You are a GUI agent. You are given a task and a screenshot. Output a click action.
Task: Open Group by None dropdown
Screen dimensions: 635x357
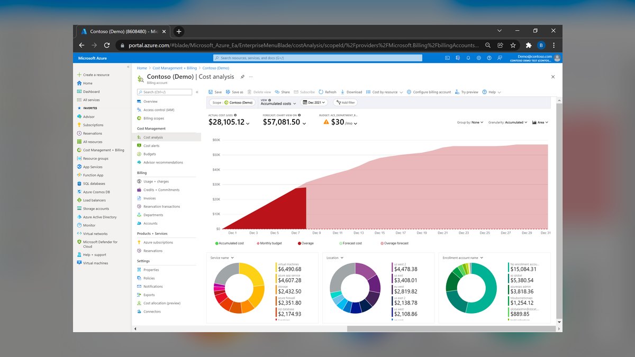tap(470, 122)
